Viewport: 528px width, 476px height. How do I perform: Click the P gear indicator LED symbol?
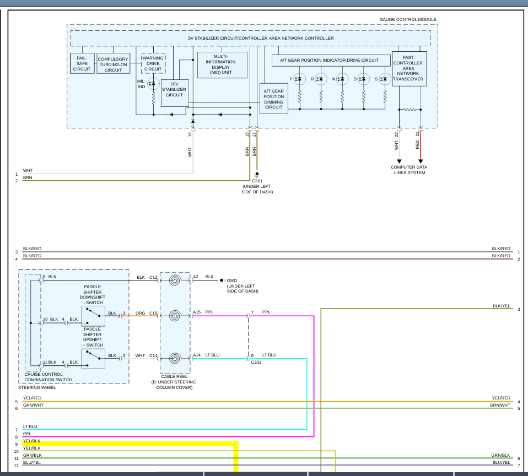(x=299, y=79)
